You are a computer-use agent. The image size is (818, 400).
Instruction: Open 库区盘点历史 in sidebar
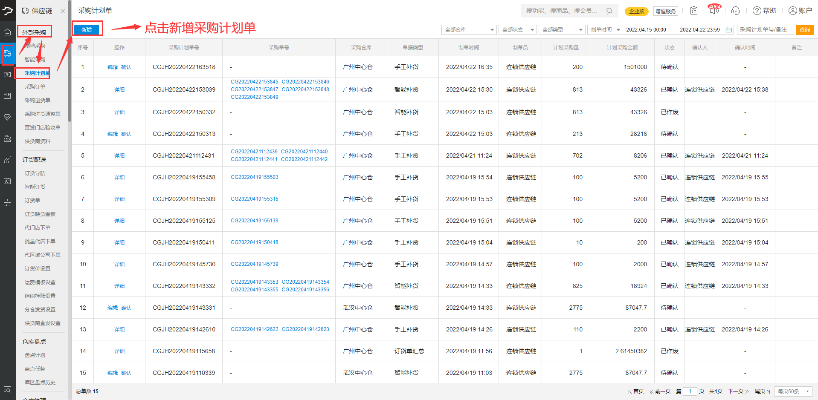[40, 383]
